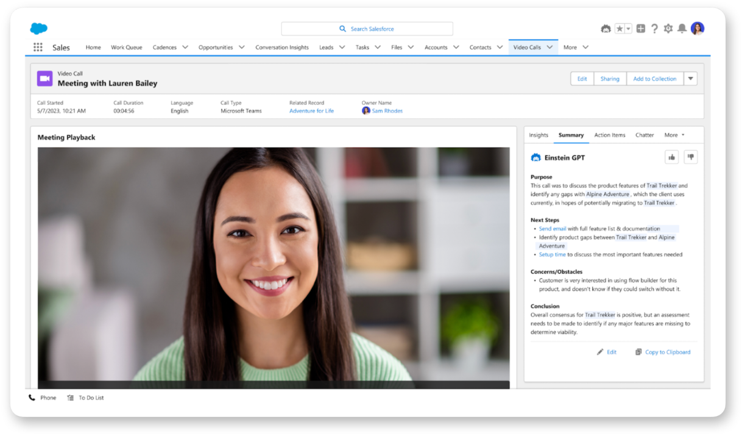Click the global Add (plus) icon
Viewport: 742px width, 436px height.
(641, 28)
